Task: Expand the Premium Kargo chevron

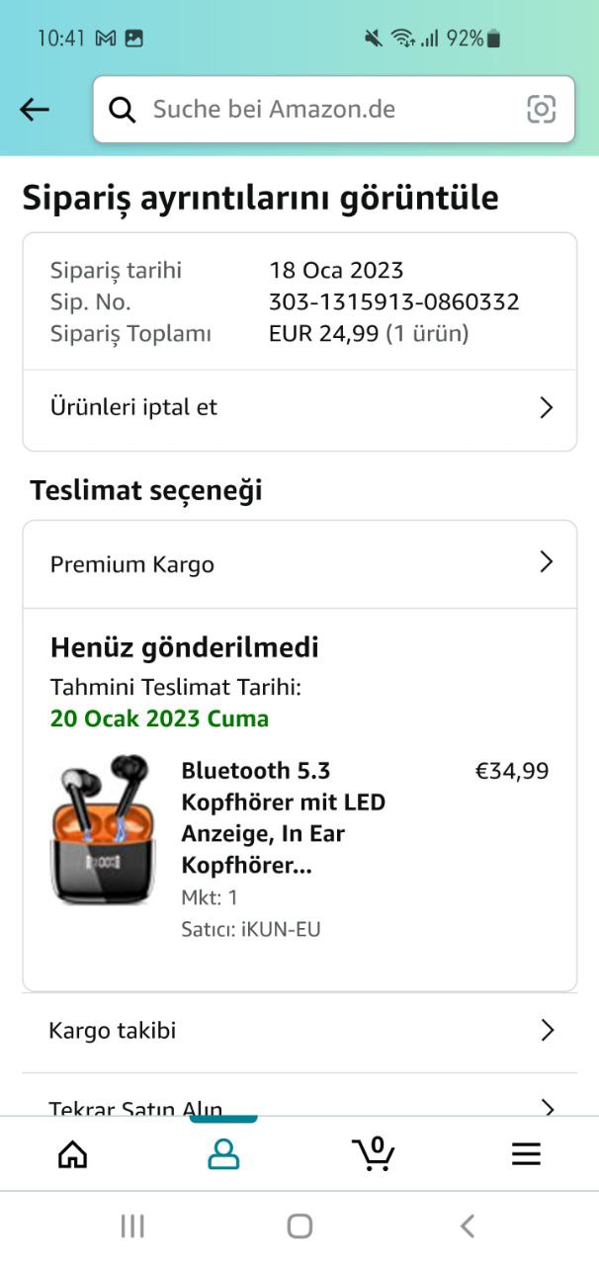Action: click(546, 562)
